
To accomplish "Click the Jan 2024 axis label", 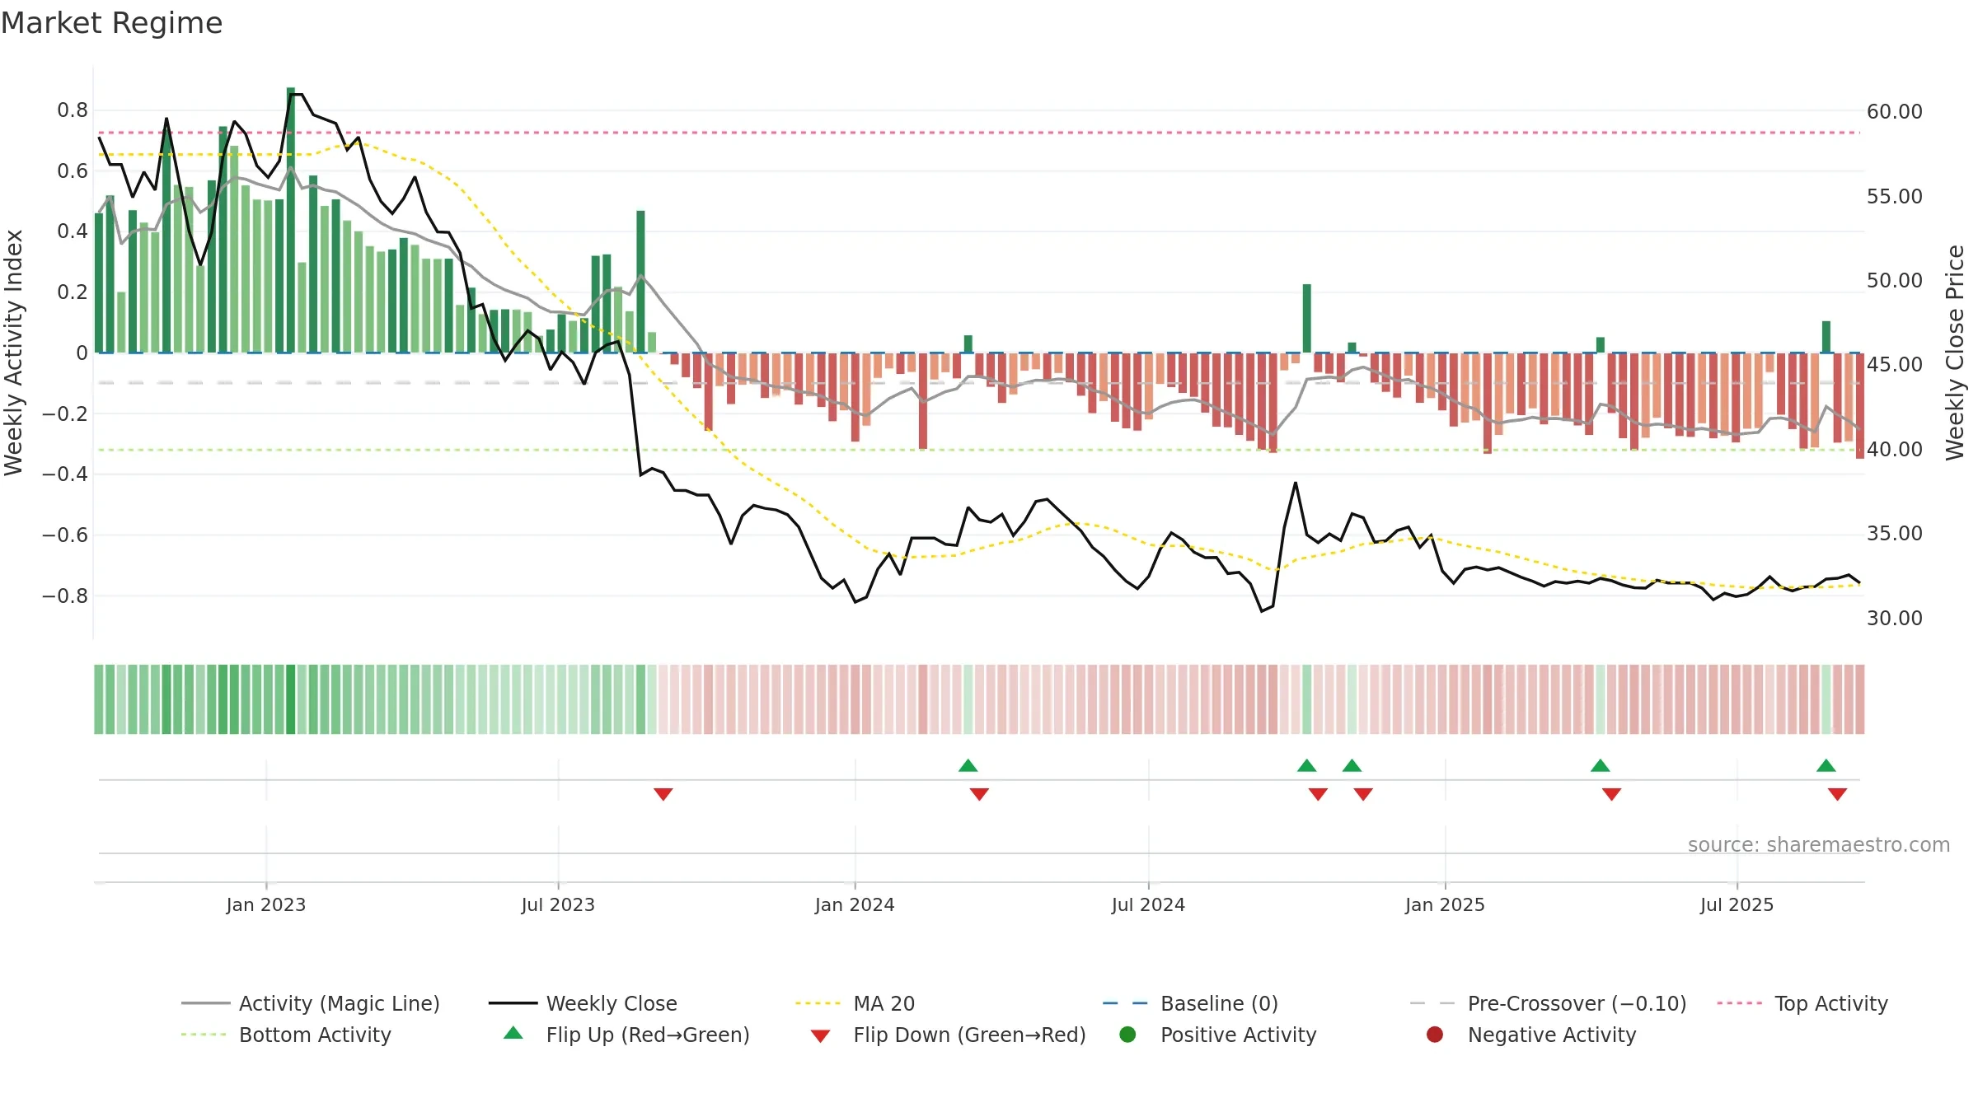I will [855, 905].
